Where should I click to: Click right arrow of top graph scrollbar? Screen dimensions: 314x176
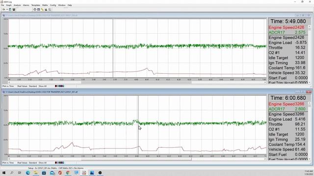[x=265, y=83]
